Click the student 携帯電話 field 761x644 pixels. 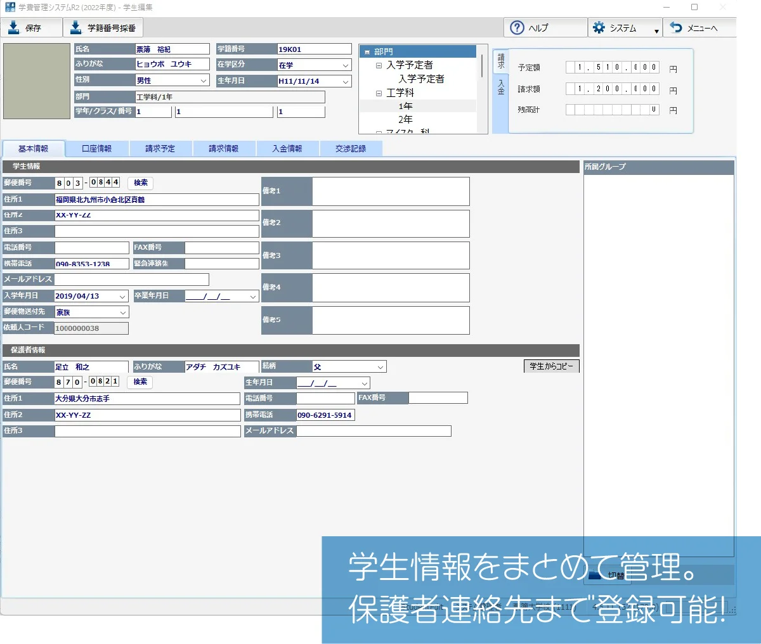tap(92, 264)
